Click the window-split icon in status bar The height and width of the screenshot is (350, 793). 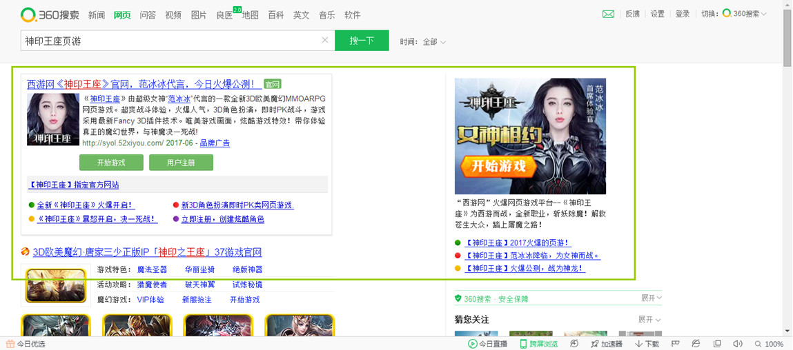click(x=716, y=344)
